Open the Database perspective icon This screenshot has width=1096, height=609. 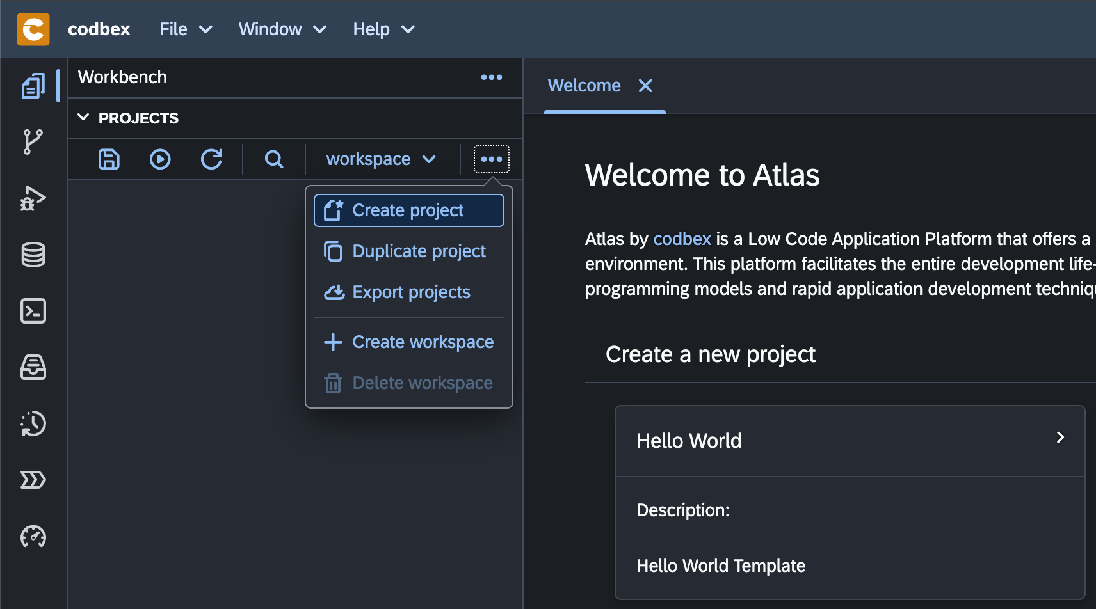(x=33, y=255)
